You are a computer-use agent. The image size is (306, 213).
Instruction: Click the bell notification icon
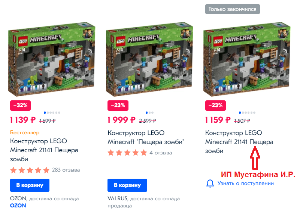pyautogui.click(x=210, y=184)
